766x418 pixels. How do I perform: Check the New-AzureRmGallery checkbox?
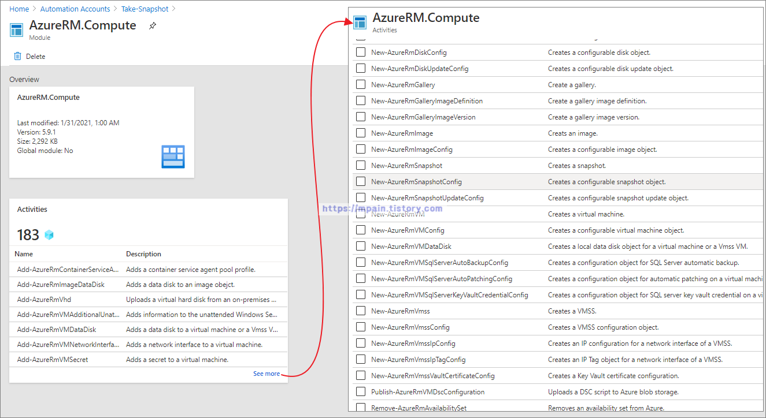click(361, 84)
